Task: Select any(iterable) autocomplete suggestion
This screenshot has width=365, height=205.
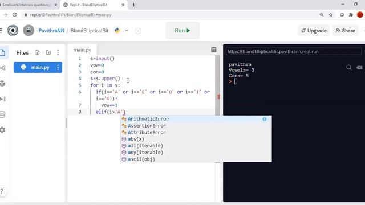Action: click(196, 153)
